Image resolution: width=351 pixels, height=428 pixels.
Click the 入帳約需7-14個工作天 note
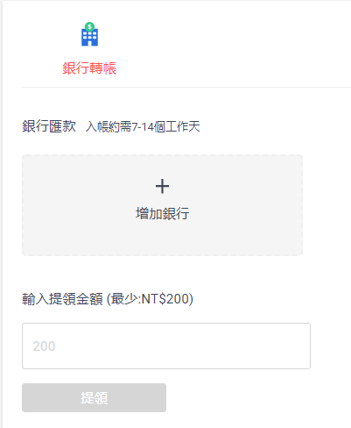point(143,127)
